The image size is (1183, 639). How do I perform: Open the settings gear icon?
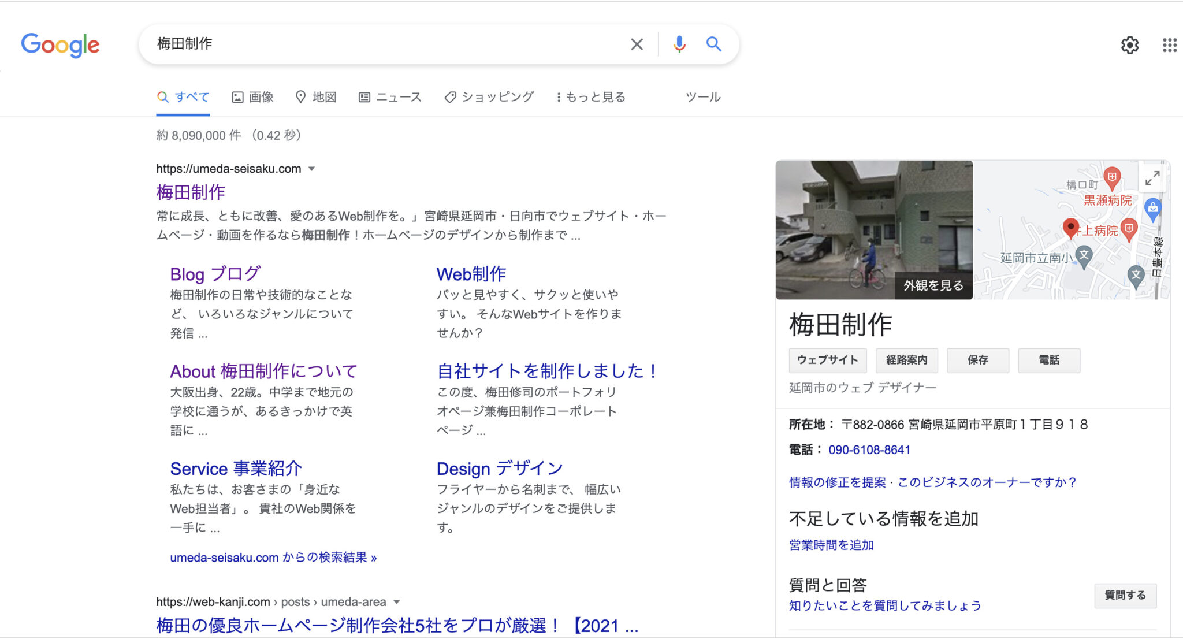(x=1130, y=45)
